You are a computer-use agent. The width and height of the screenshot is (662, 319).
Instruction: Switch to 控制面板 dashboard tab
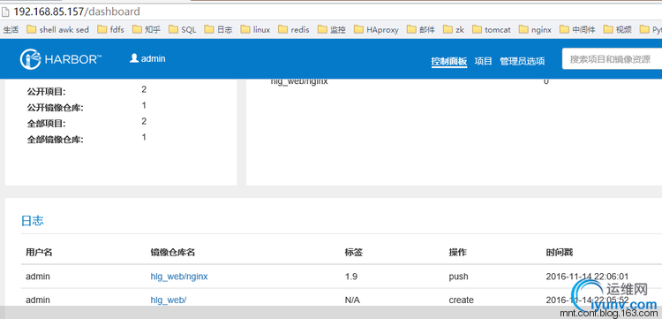[448, 61]
